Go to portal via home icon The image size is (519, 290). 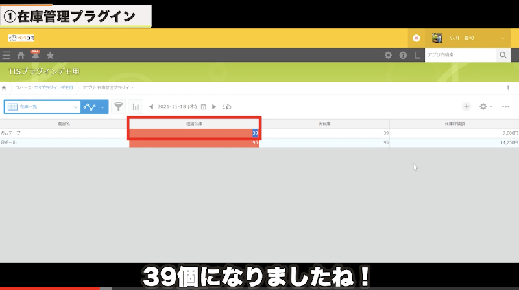click(21, 56)
